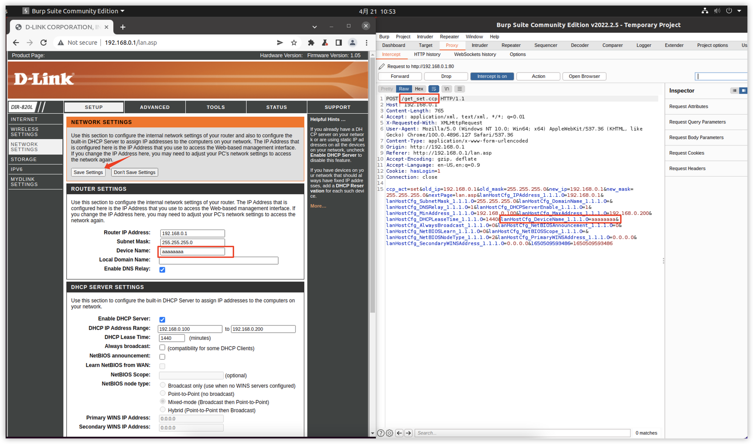Enable the Always broadcast checkbox

click(x=162, y=347)
